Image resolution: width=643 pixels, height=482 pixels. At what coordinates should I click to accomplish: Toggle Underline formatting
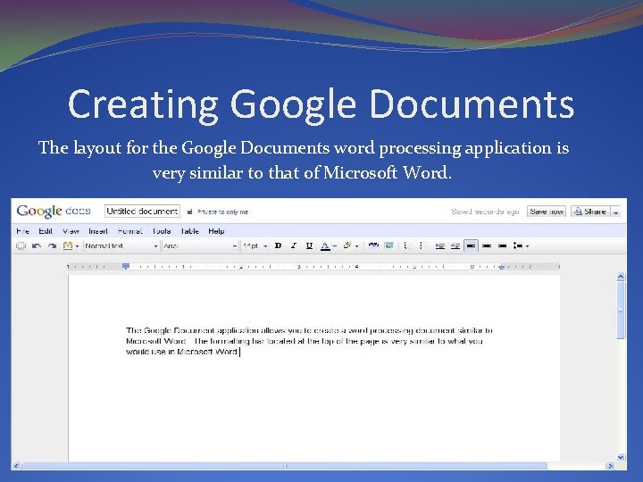(x=309, y=246)
